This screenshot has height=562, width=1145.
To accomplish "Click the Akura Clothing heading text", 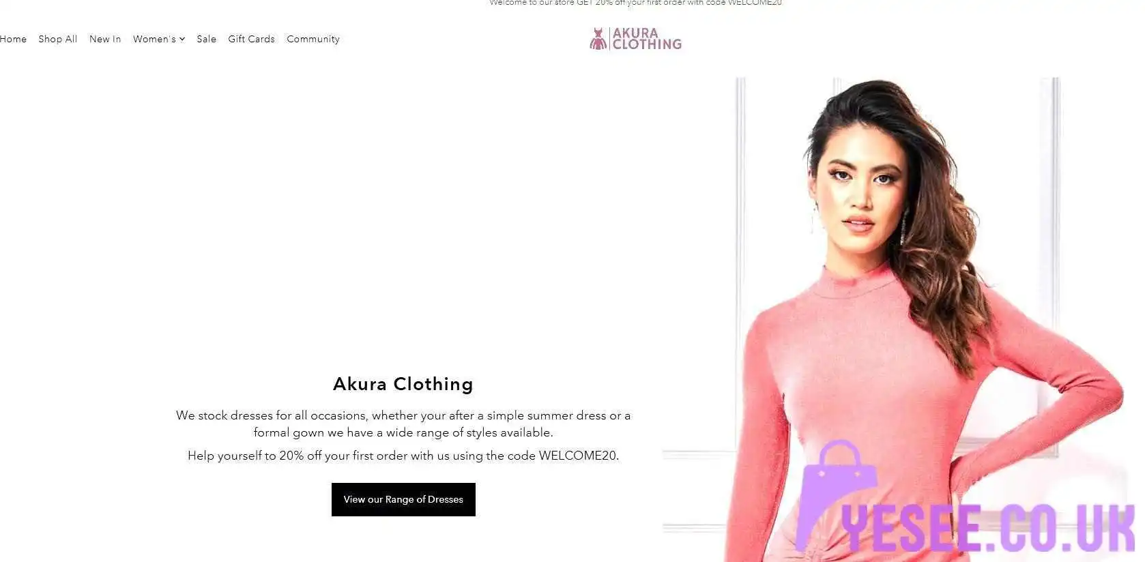I will (x=403, y=384).
